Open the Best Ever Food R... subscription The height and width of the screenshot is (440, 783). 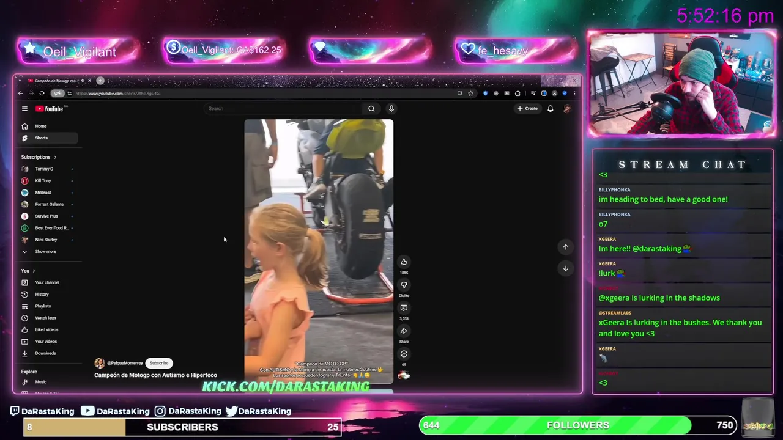pos(48,228)
